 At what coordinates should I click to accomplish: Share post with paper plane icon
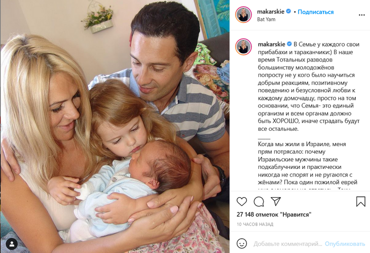click(276, 201)
